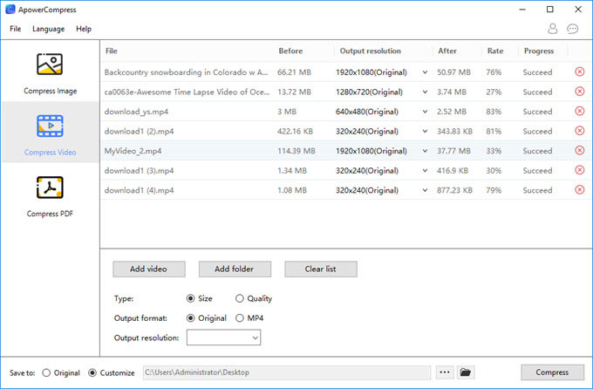Open the output folder icon
Viewport: 593px width, 389px height.
(x=466, y=372)
